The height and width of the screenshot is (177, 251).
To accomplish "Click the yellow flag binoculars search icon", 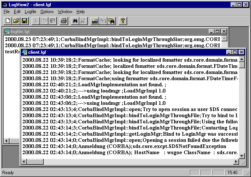I will coord(111,21).
